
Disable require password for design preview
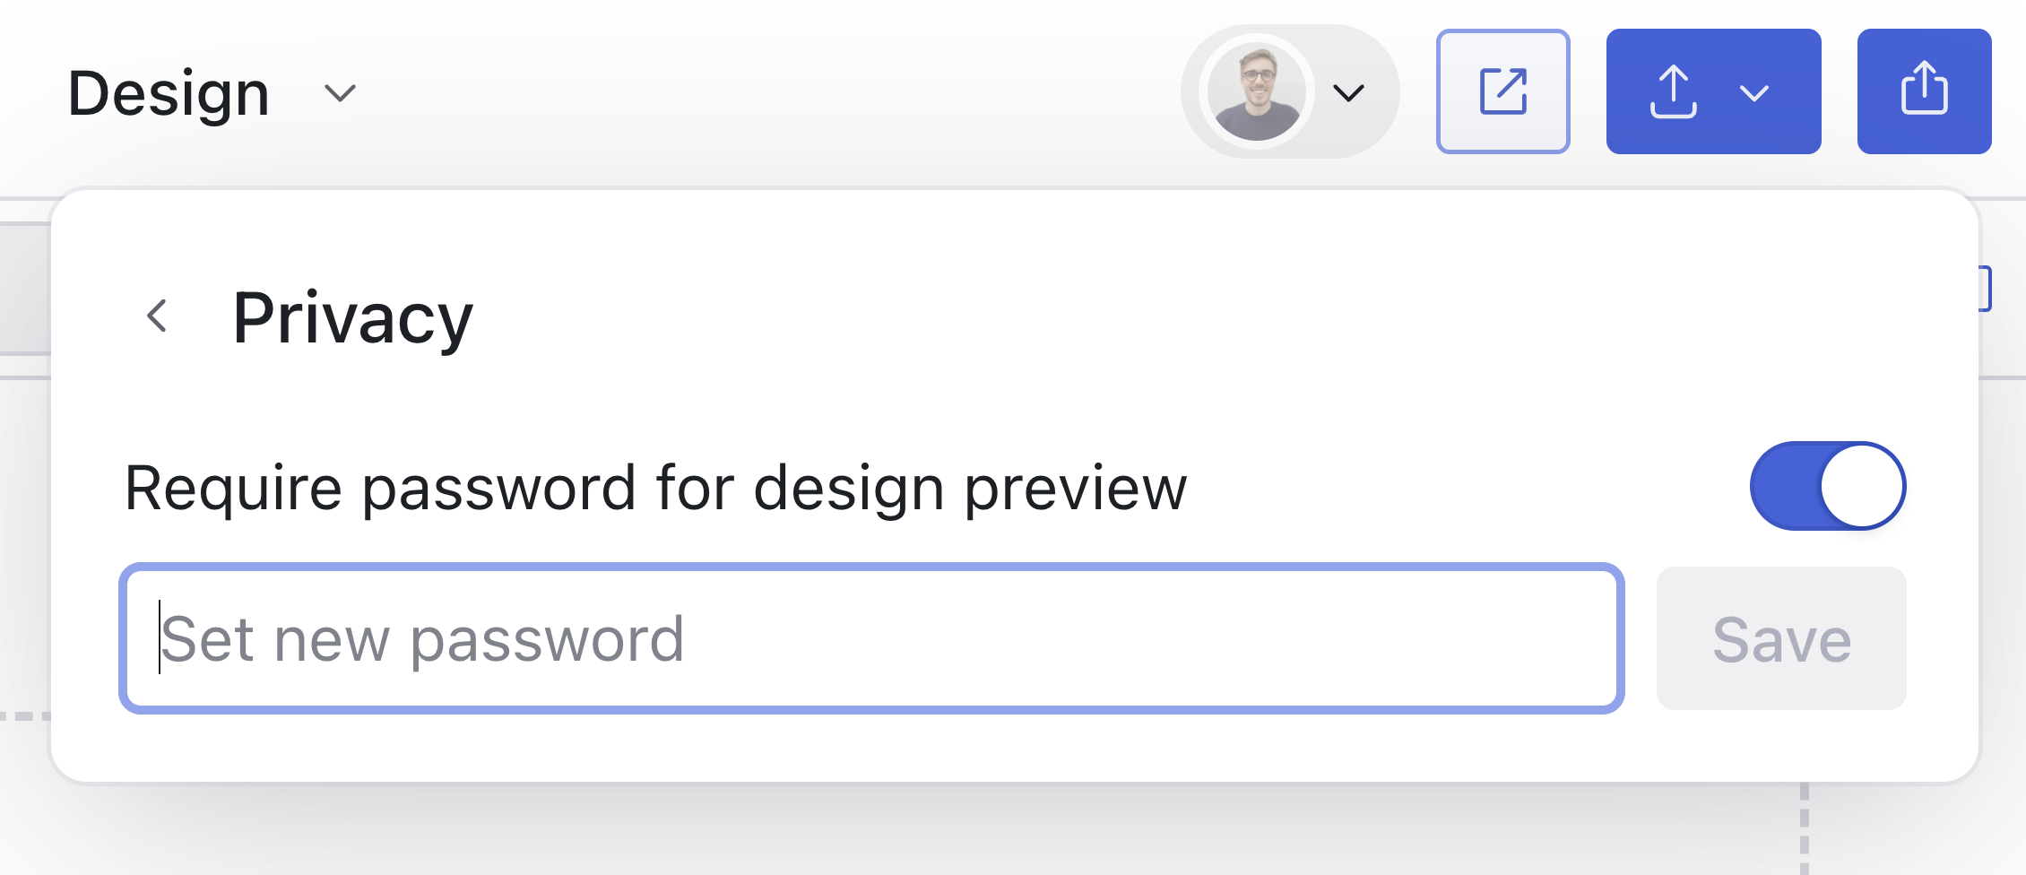pyautogui.click(x=1827, y=486)
